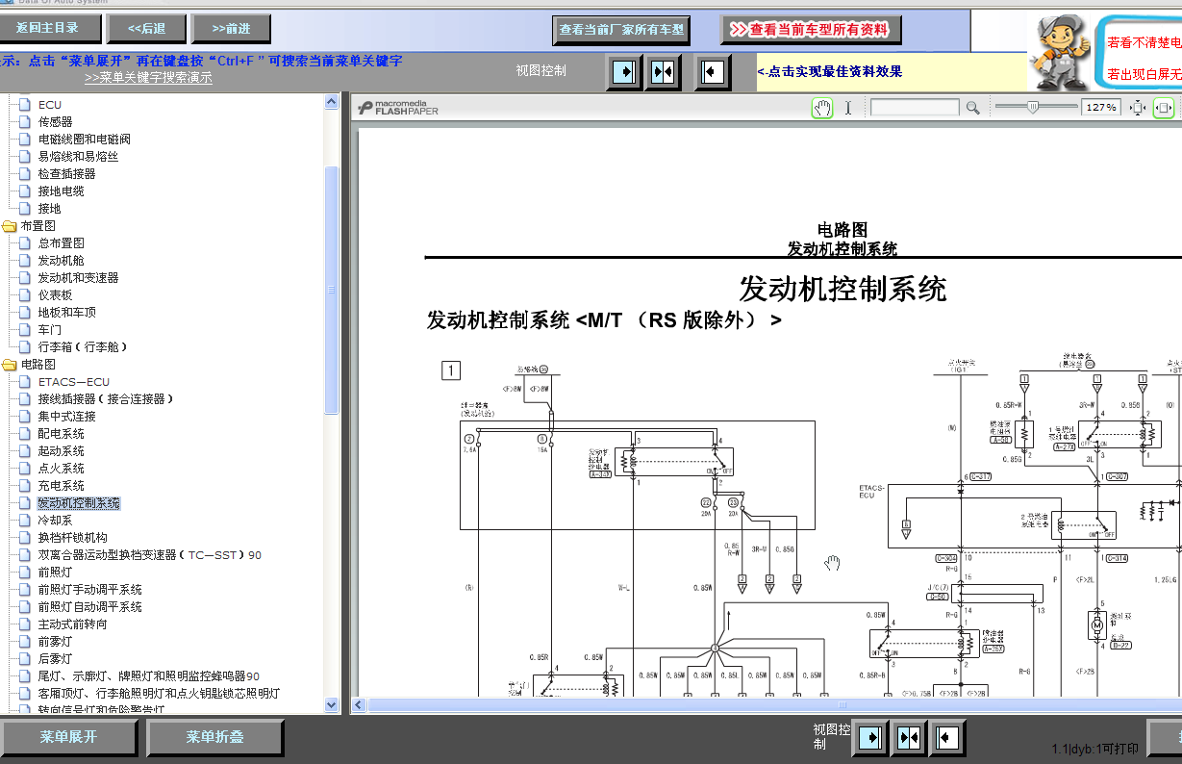Click 查看当前车型所有资料 button

point(811,30)
